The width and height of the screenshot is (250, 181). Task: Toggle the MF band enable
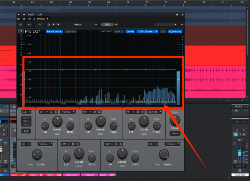point(90,112)
